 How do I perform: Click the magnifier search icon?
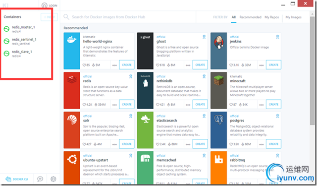[66, 17]
